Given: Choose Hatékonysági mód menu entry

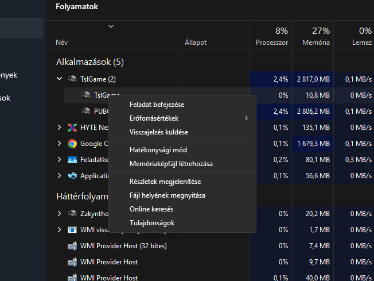Looking at the screenshot, I should pyautogui.click(x=158, y=150).
